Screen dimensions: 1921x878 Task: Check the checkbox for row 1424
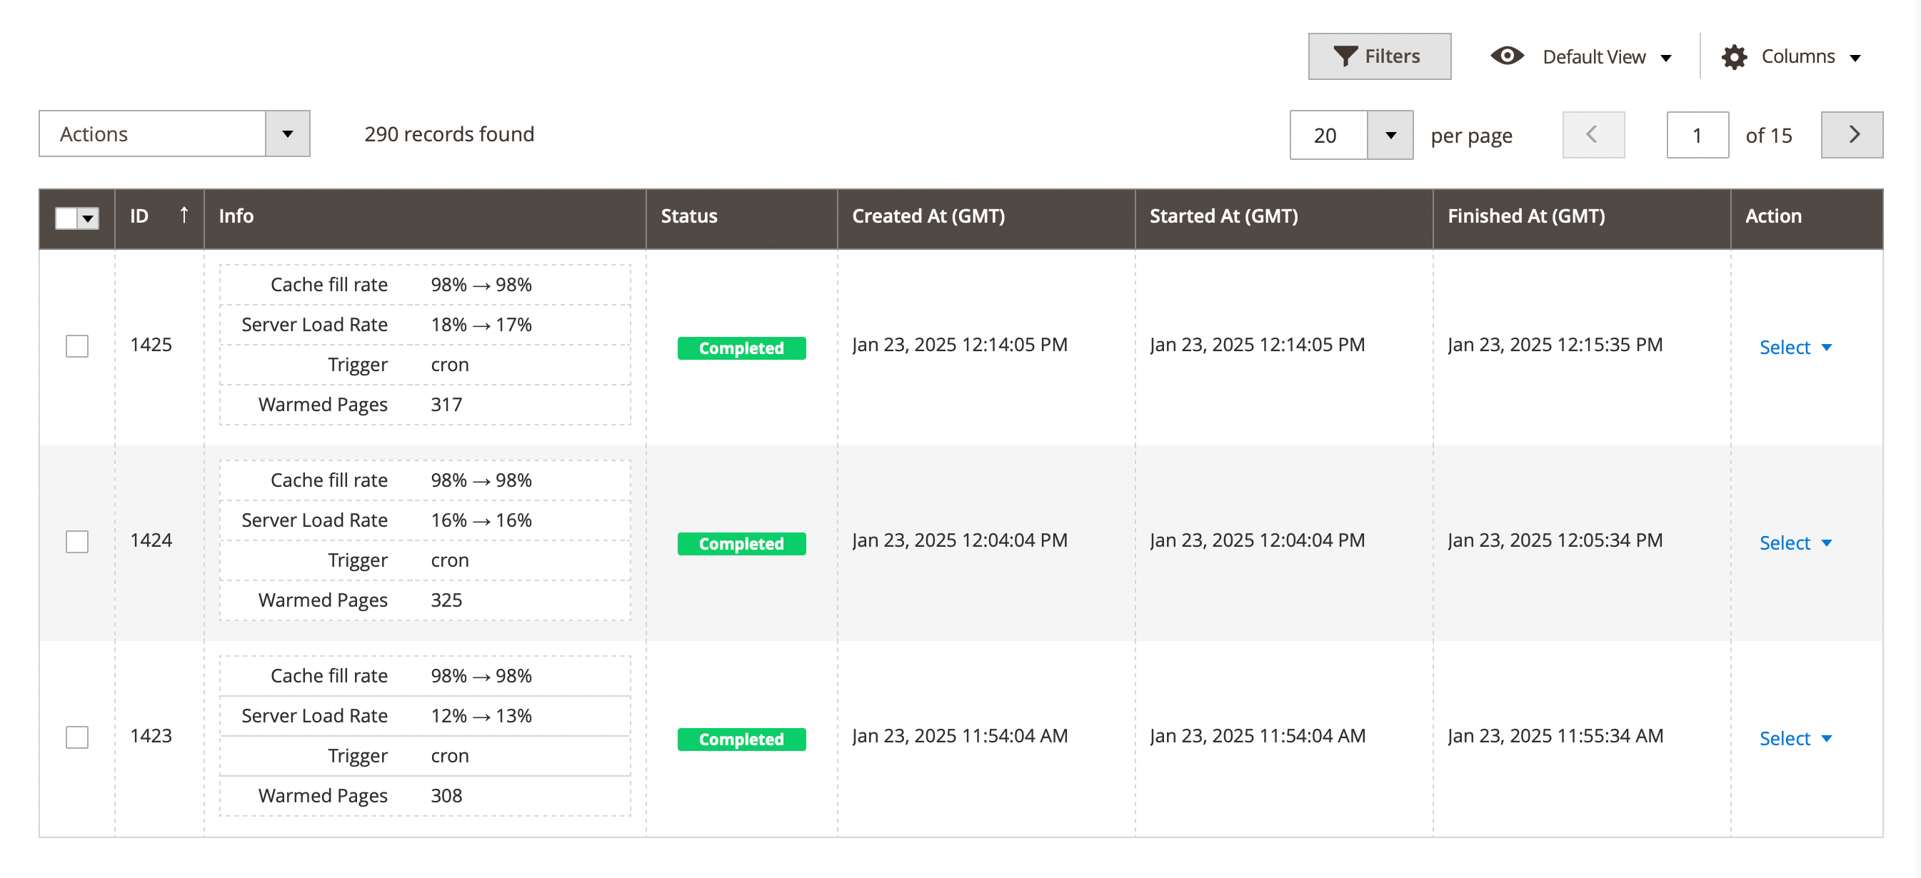77,542
